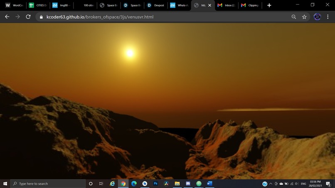Viewport: 335px width, 188px height.
Task: Click the forward navigation arrow
Action: [x=17, y=17]
